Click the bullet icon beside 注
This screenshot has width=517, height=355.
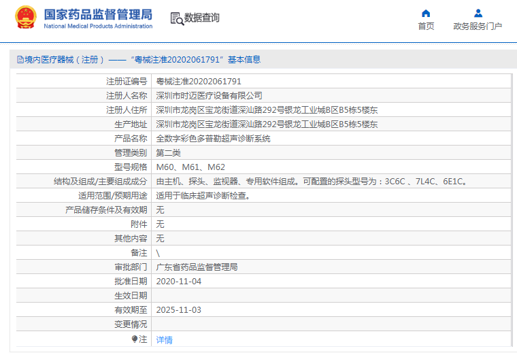(135, 339)
